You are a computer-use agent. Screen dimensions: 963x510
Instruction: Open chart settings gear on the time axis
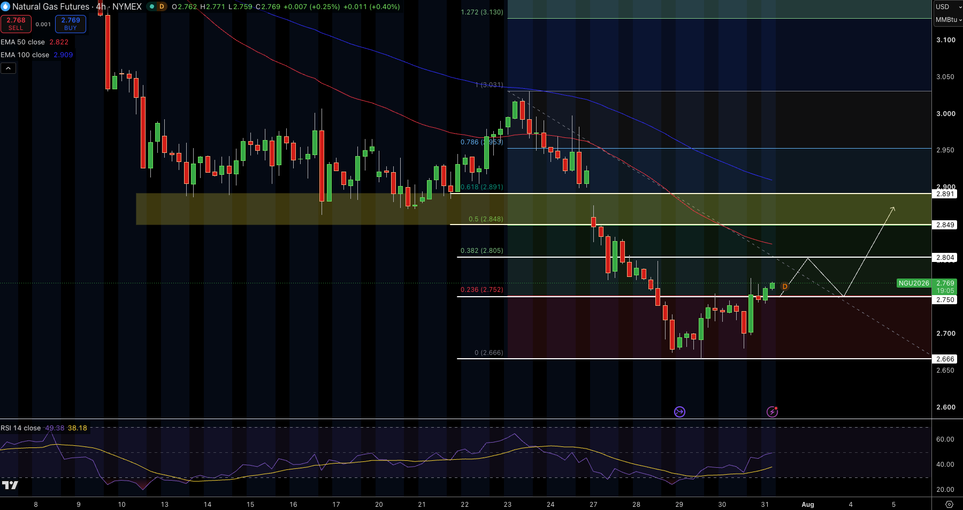[949, 504]
